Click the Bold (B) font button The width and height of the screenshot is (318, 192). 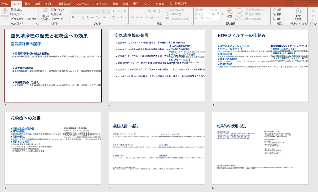(73, 17)
